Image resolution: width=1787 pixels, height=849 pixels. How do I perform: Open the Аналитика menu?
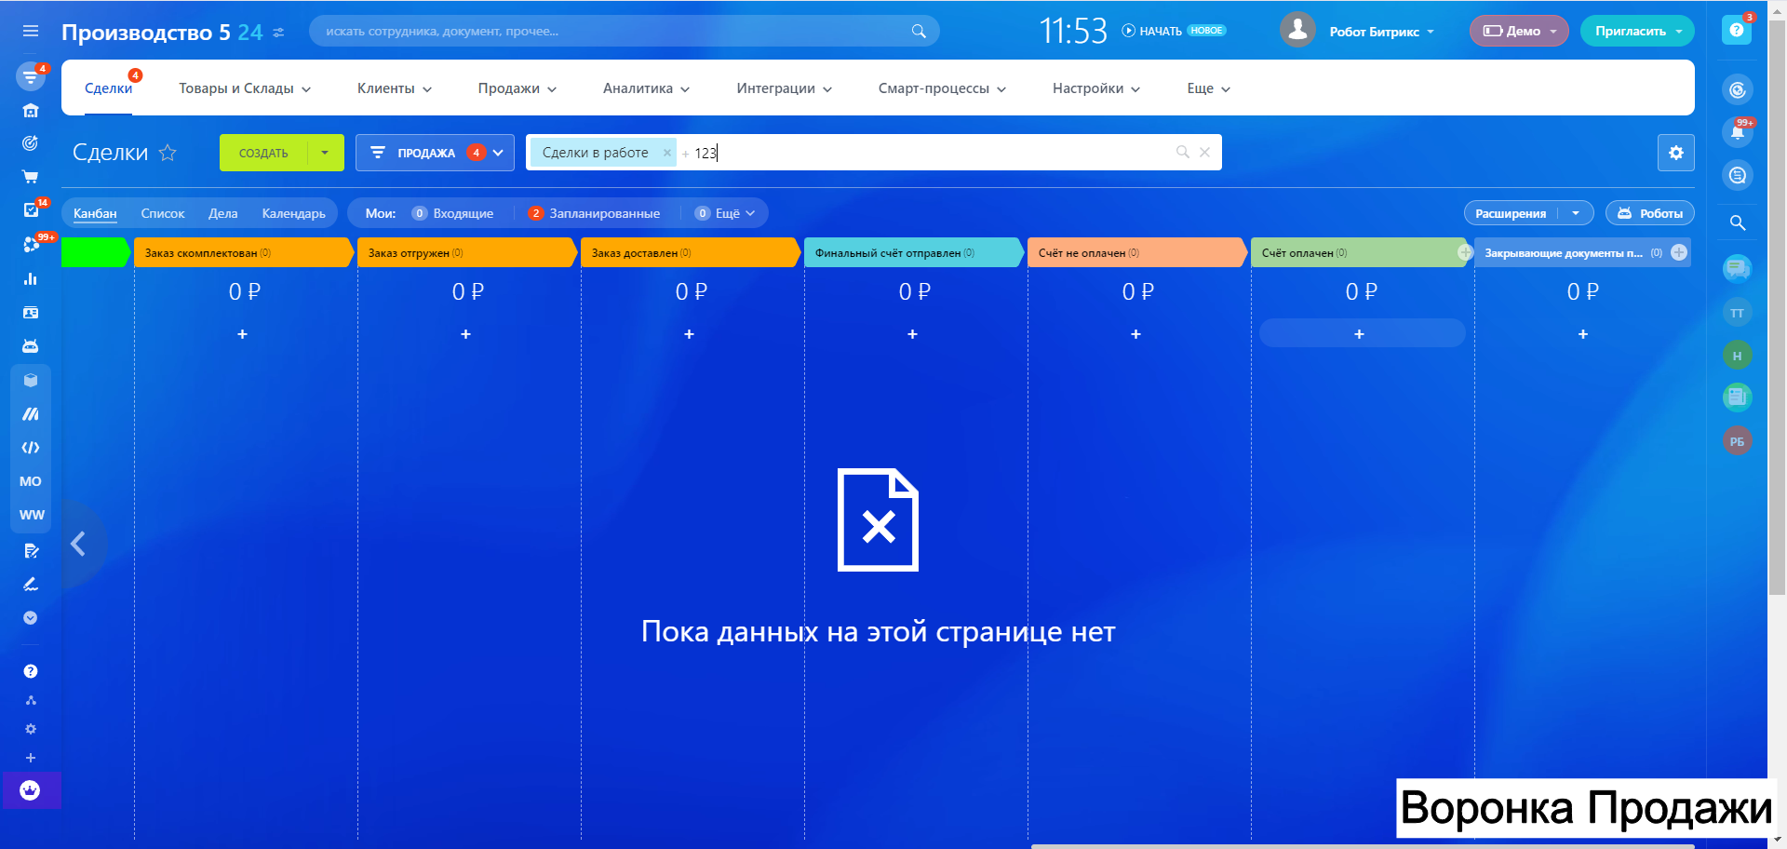click(646, 88)
